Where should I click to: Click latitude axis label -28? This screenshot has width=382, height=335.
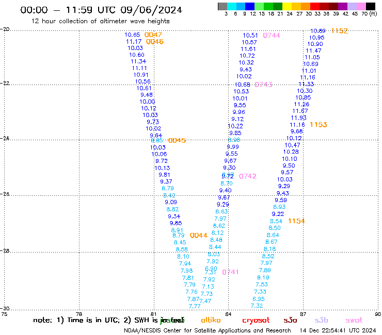pos(5,250)
